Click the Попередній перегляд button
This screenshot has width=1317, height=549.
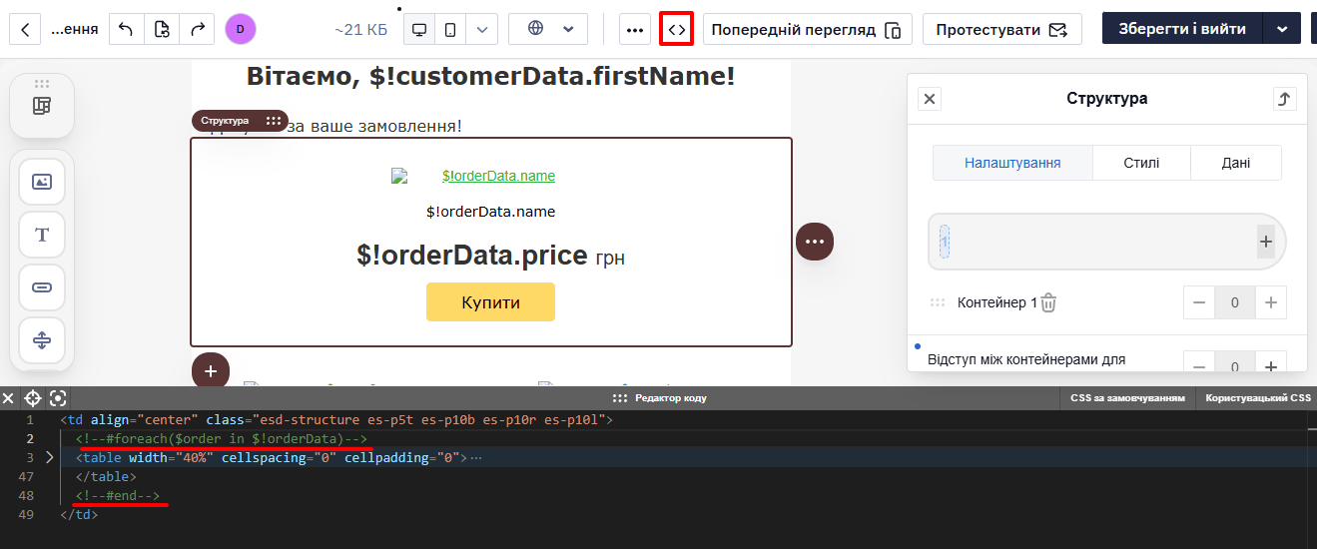807,29
